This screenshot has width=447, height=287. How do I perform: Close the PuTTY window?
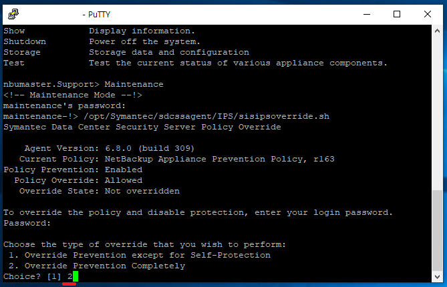coord(427,14)
